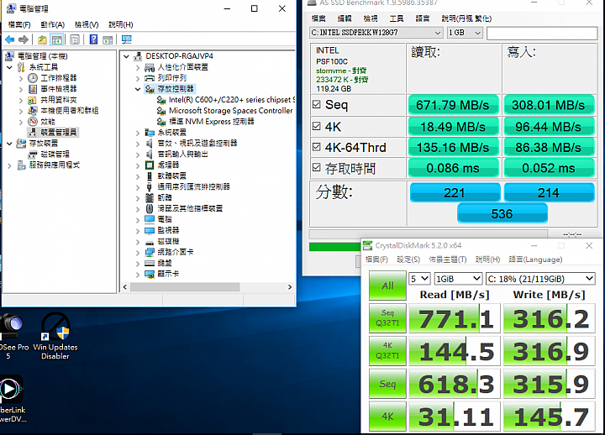Collapse the 系統工具 node chevron

[x=9, y=67]
